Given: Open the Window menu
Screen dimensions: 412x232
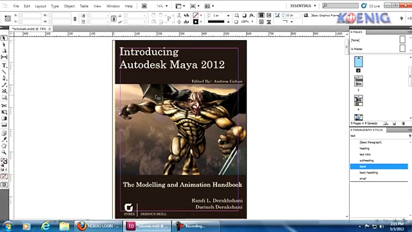Looking at the screenshot, I should [113, 6].
